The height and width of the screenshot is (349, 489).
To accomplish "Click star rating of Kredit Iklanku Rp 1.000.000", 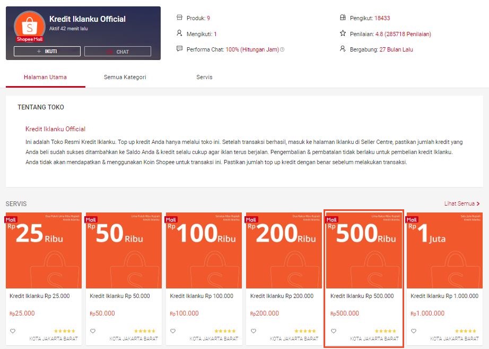I will click(466, 331).
